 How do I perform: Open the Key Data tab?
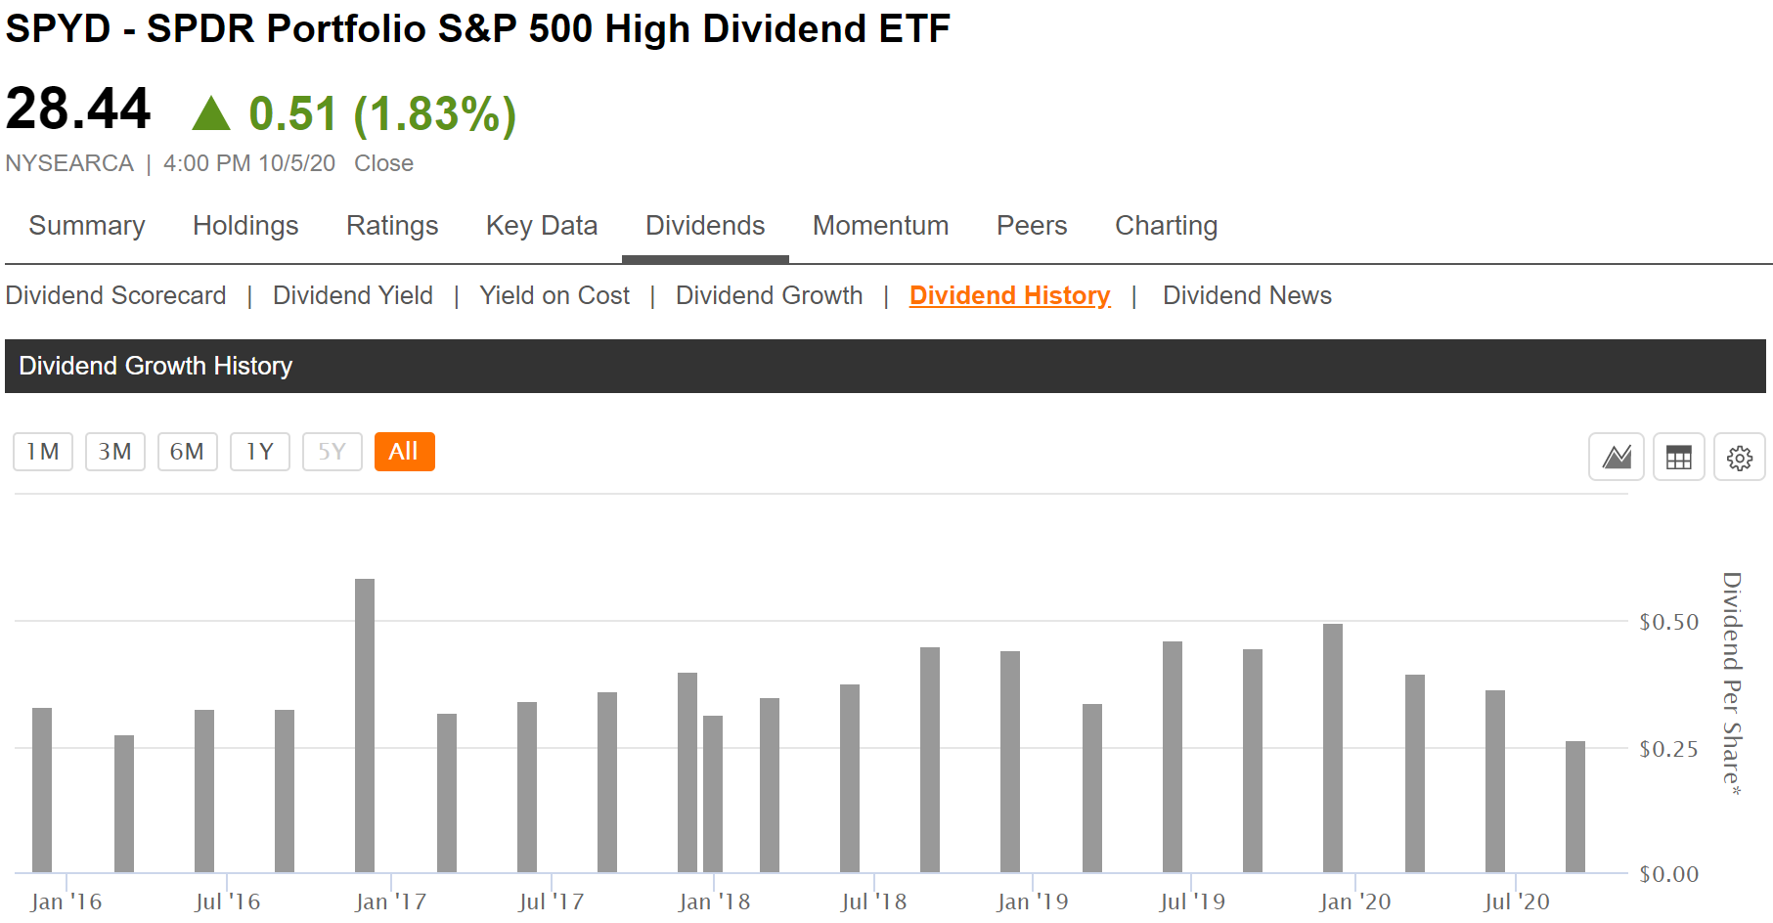[x=542, y=226]
